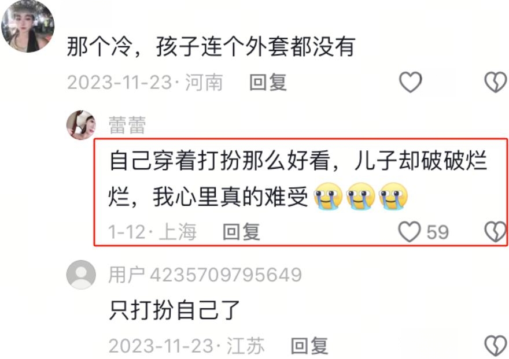Image resolution: width=509 pixels, height=359 pixels.
Task: Open the top commenter's profile avatar
Action: tap(28, 26)
